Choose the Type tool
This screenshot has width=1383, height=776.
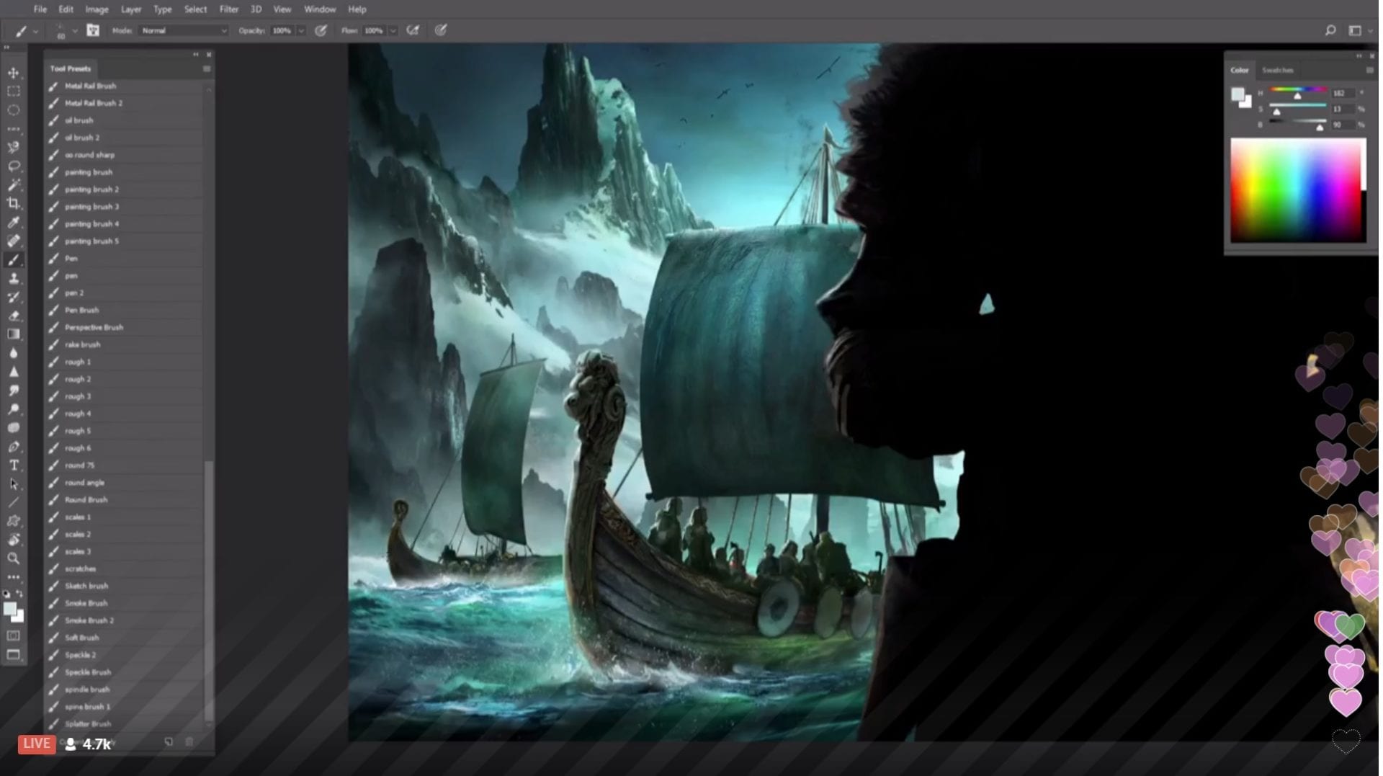[x=13, y=465]
